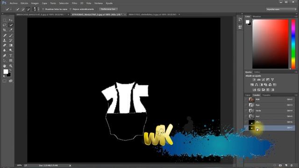Add a Curves adjustment

coord(263,80)
